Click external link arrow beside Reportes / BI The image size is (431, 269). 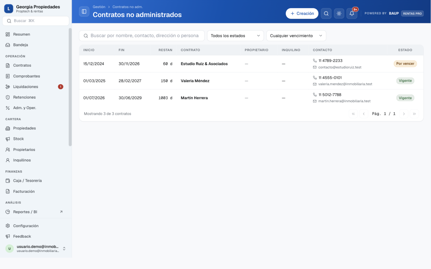click(x=61, y=212)
